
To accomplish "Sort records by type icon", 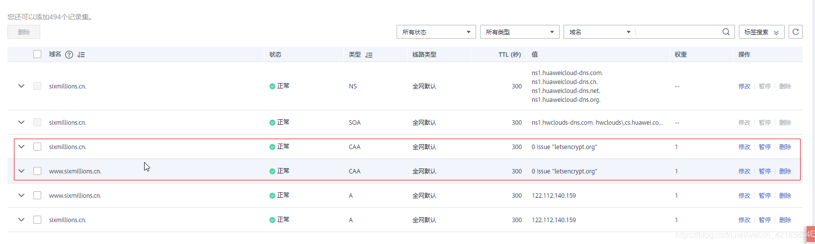I will pyautogui.click(x=369, y=55).
